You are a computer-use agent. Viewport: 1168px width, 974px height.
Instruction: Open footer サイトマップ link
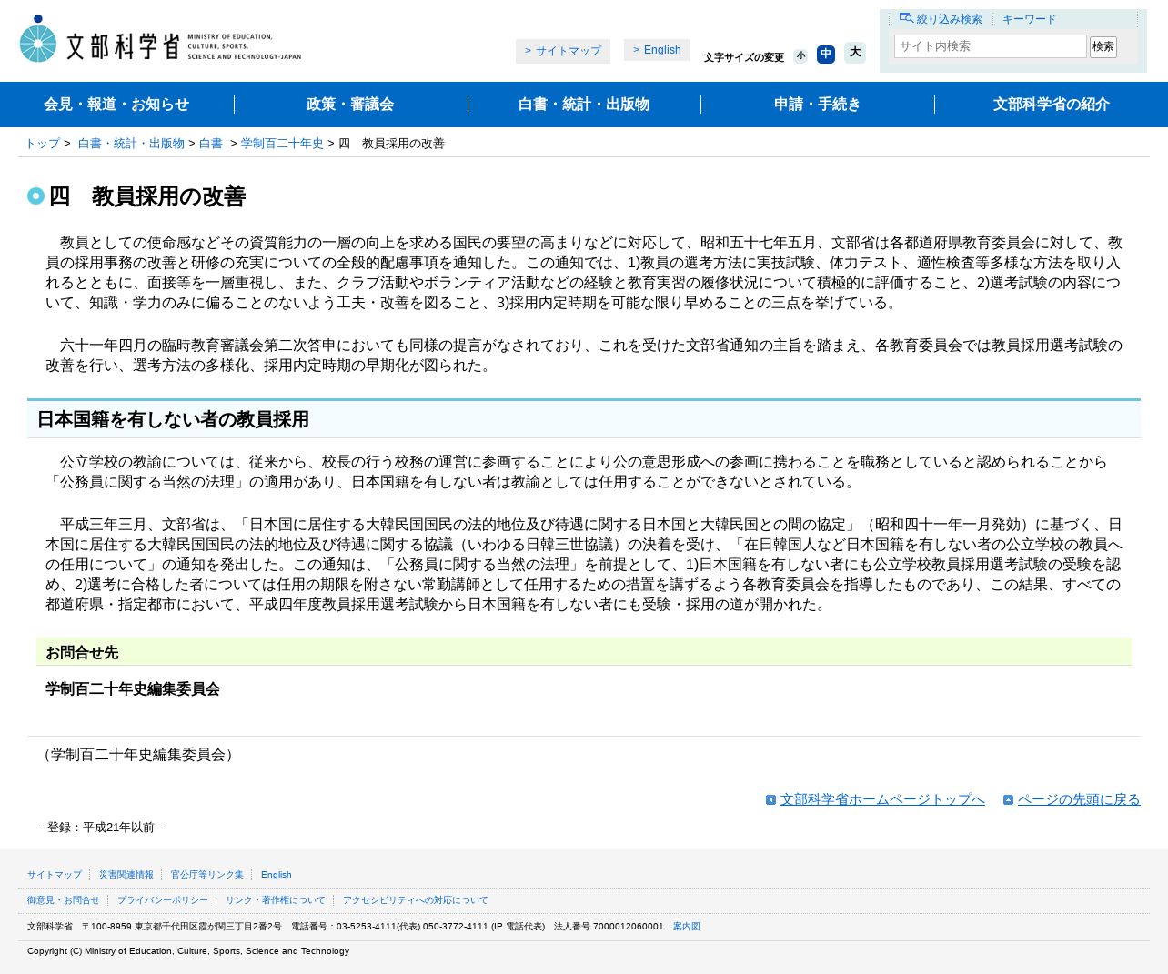[x=55, y=875]
